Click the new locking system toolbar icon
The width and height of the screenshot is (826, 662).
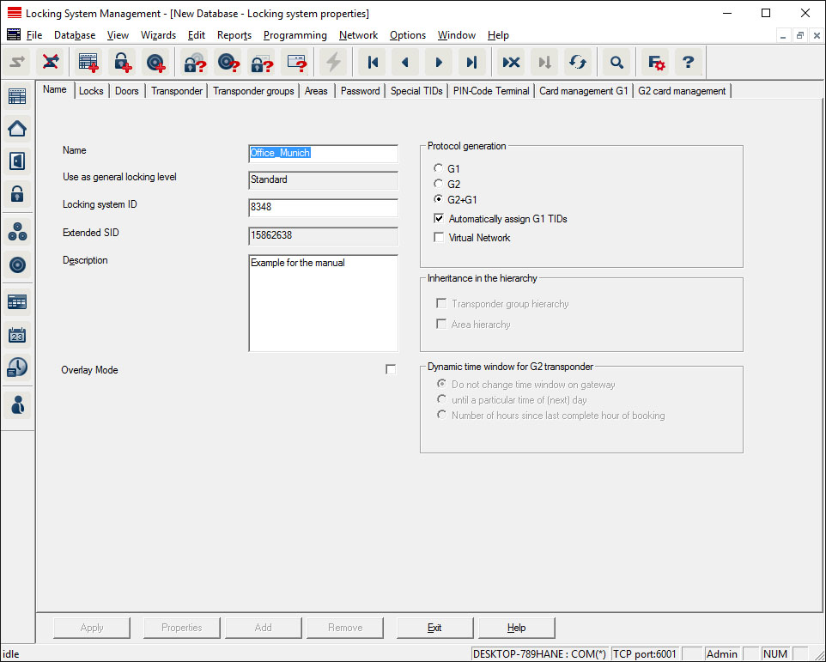(88, 62)
